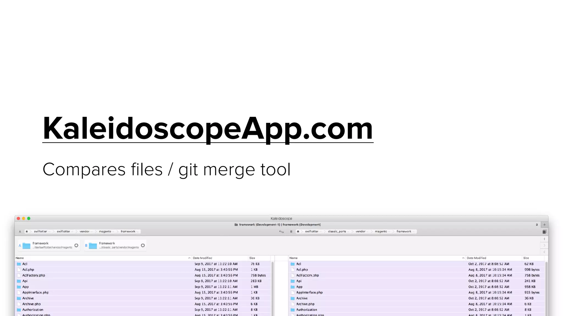563x316 pixels.
Task: Click AclFactory.php file icon in right pane
Action: click(293, 275)
